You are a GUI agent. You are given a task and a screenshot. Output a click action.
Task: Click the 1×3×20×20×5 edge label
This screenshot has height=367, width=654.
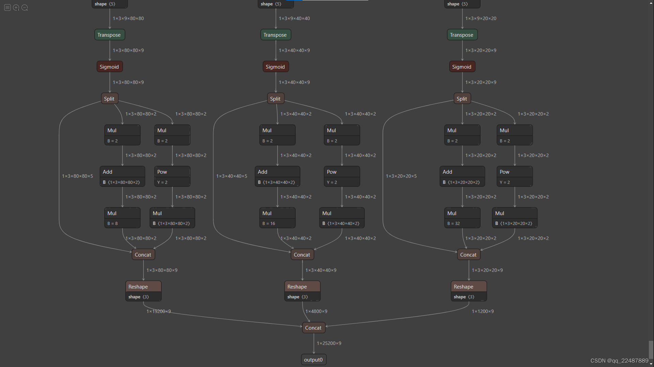tap(401, 176)
